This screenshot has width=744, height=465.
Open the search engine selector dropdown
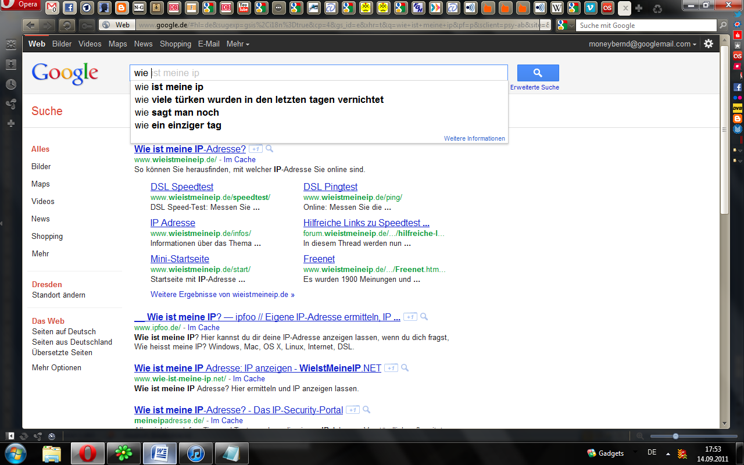(566, 25)
